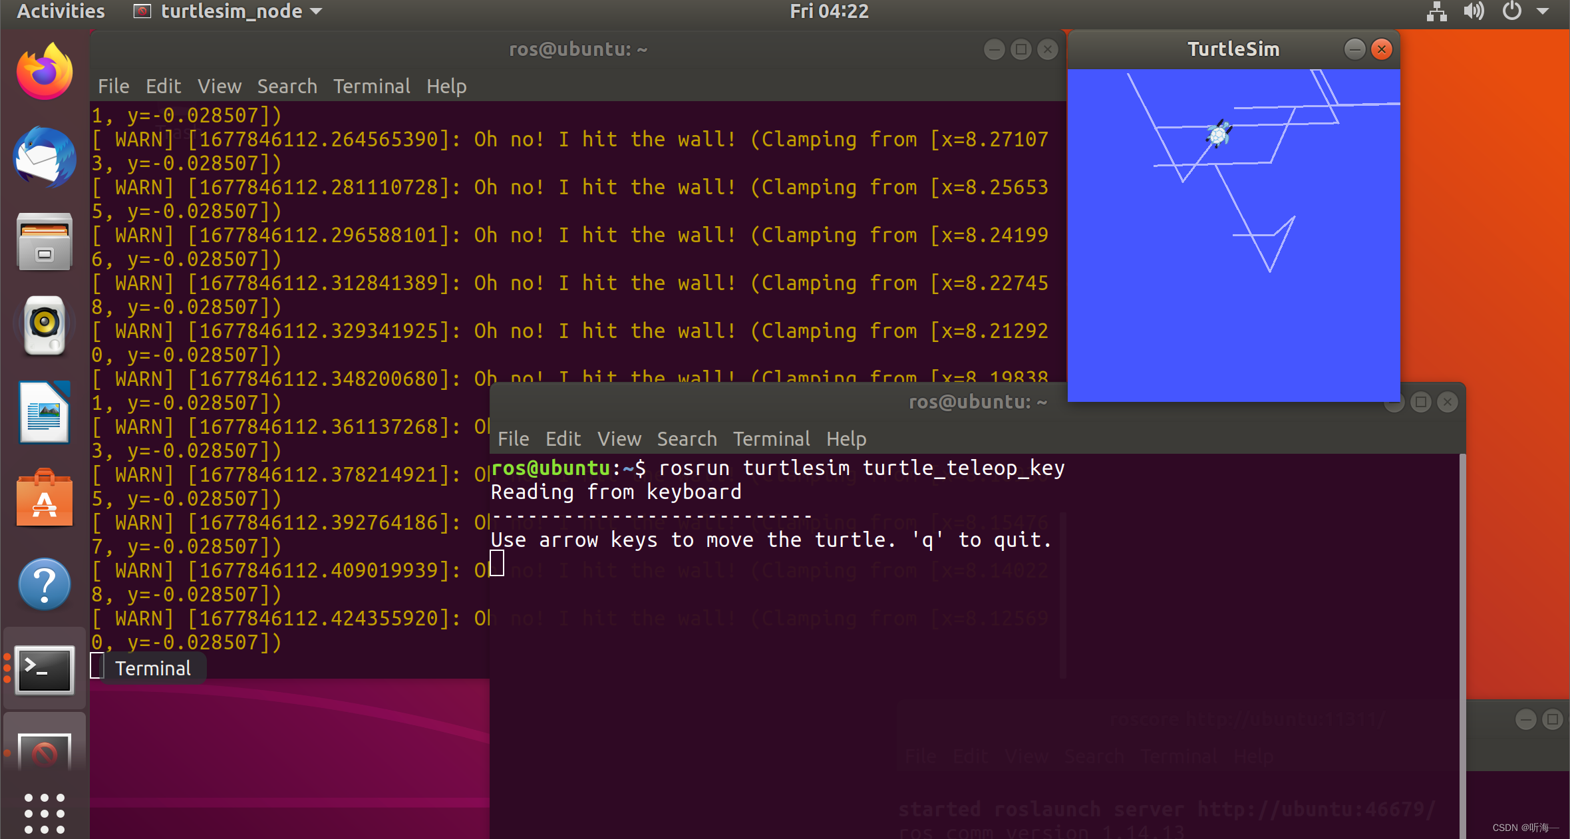Close the back terminal window
This screenshot has height=839, width=1570.
(1048, 49)
